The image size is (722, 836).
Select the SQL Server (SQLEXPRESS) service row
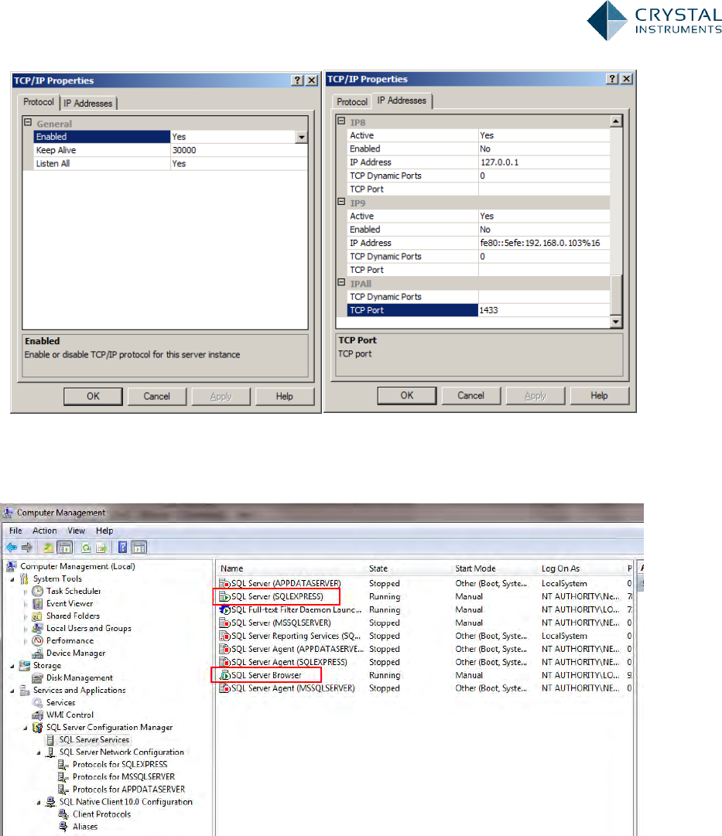pyautogui.click(x=424, y=596)
